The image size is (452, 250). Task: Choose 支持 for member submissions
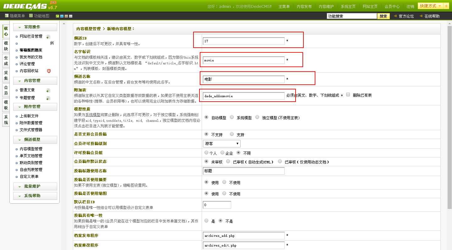(232, 134)
